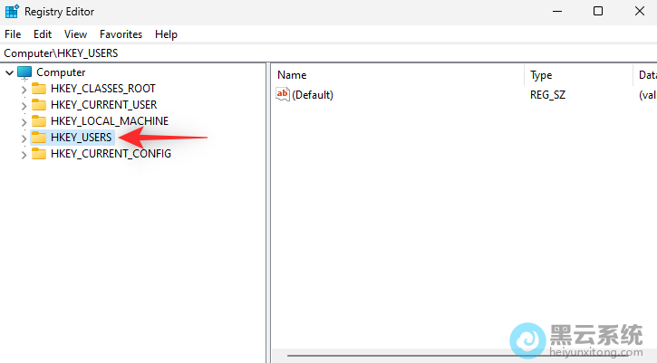This screenshot has height=363, width=657.
Task: Collapse the Computer tree node
Action: point(9,72)
